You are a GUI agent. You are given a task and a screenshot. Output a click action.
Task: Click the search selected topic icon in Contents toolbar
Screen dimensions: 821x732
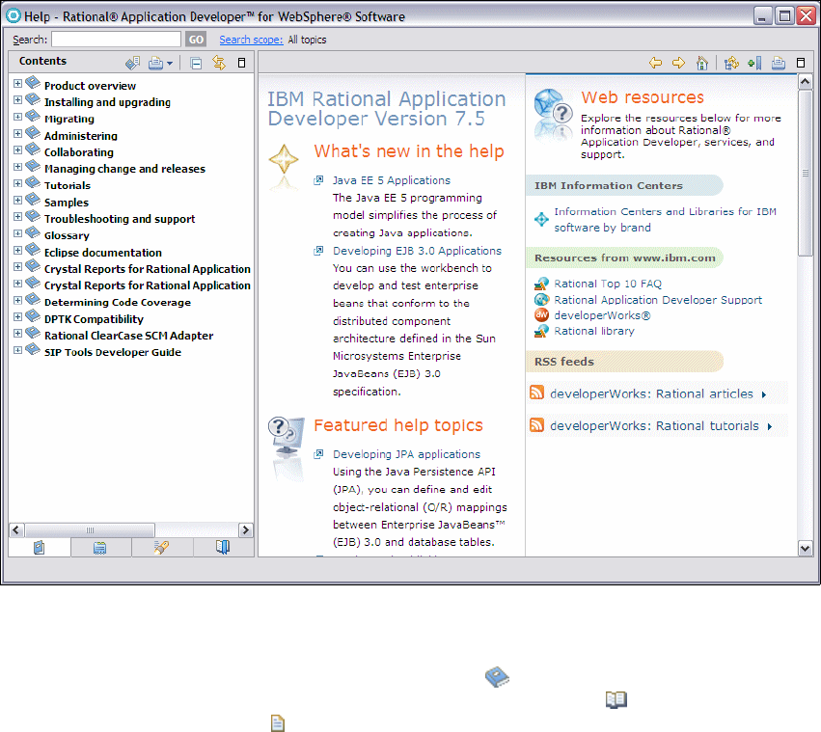pos(132,63)
